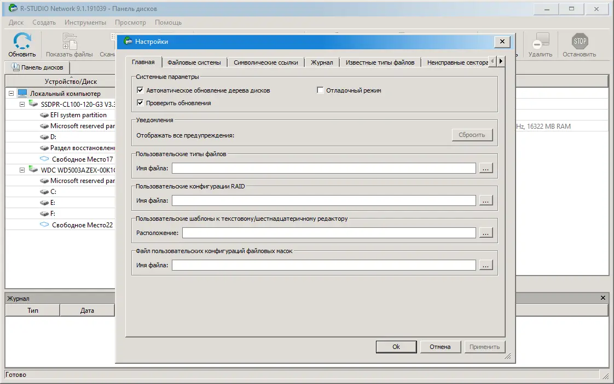The width and height of the screenshot is (614, 384).
Task: Click the Удалить toolbar icon
Action: coord(540,41)
